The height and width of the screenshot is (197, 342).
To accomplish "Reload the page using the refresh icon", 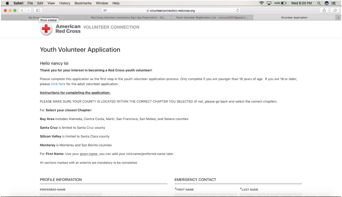I will click(238, 10).
